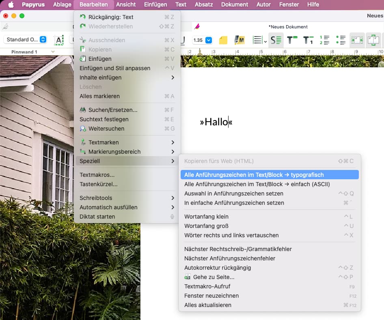
Task: Click the *Neues Dokument title text
Action: [x=288, y=27]
